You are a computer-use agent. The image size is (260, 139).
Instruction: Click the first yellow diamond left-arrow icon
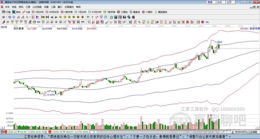(x=60, y=17)
